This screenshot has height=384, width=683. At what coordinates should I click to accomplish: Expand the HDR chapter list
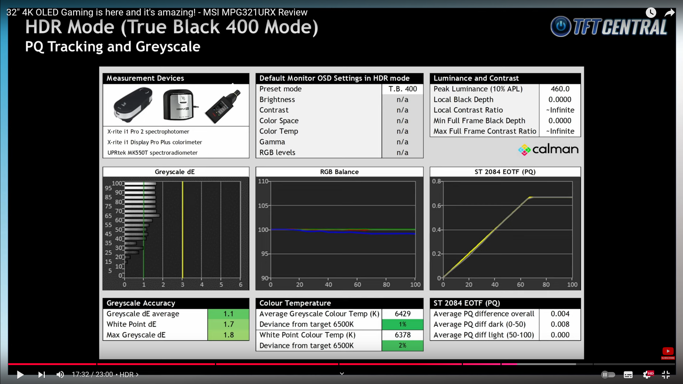tap(129, 375)
